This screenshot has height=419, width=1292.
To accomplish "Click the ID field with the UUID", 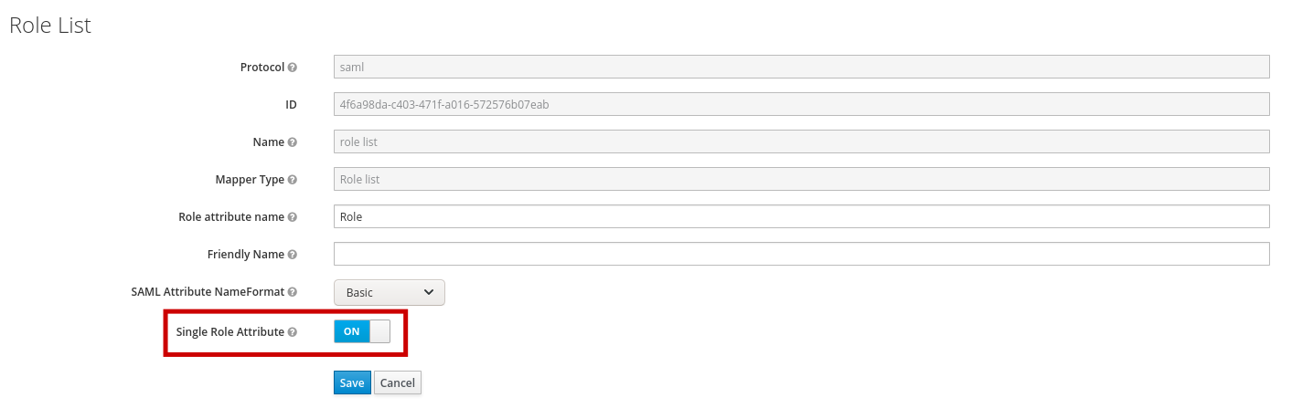I will tap(802, 104).
